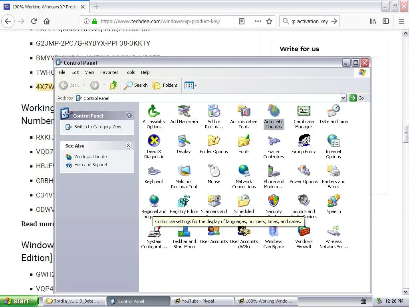Open Printers and Faxes icon

[x=334, y=177]
